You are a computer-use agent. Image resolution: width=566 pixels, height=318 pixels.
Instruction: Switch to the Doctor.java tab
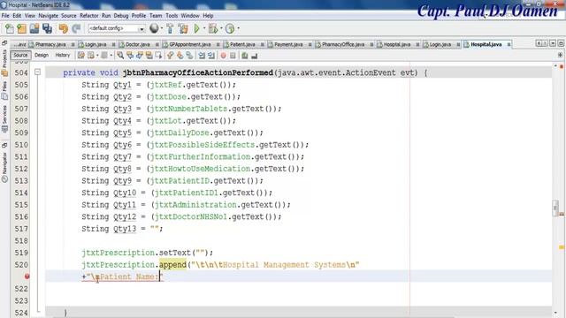[x=138, y=44]
